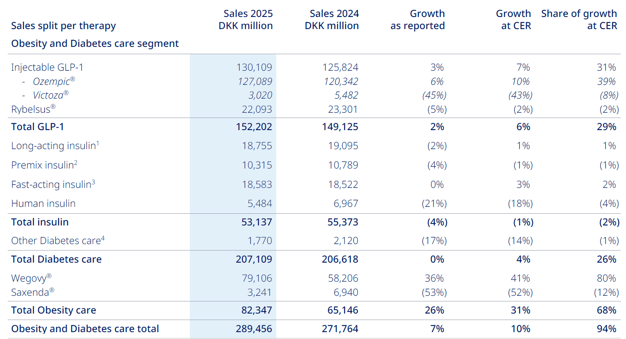Viewport: 626px width, 339px height.
Task: Click Total Diabetes care 2024 value 206,618
Action: coord(340,259)
